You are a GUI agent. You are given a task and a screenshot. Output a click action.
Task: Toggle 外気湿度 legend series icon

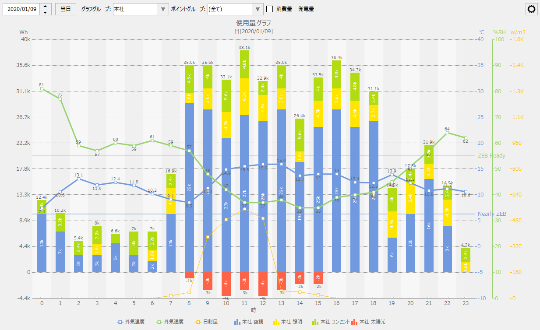point(159,322)
